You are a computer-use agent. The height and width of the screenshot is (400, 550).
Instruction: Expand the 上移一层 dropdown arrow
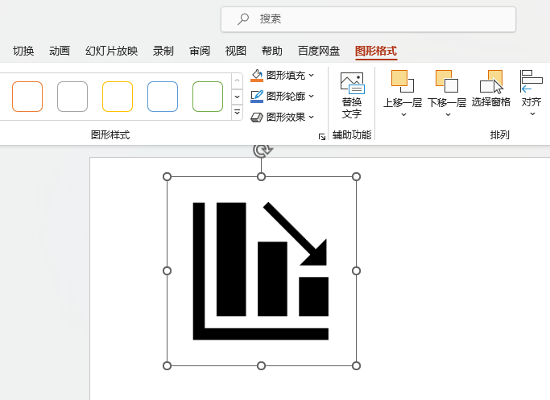point(403,114)
